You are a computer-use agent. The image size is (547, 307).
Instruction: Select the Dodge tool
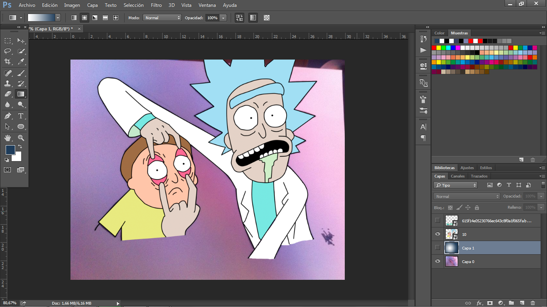21,105
